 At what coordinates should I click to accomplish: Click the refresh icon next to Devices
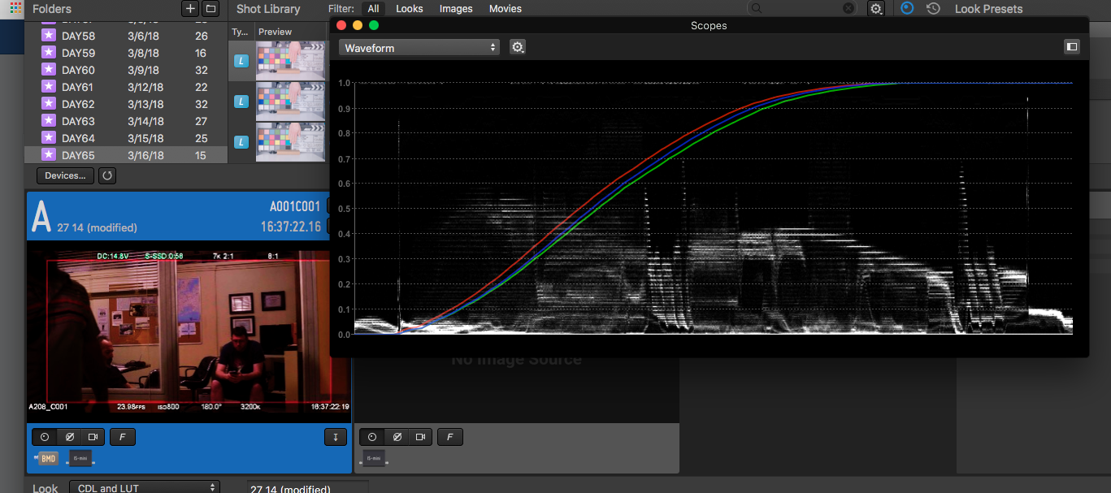click(106, 175)
